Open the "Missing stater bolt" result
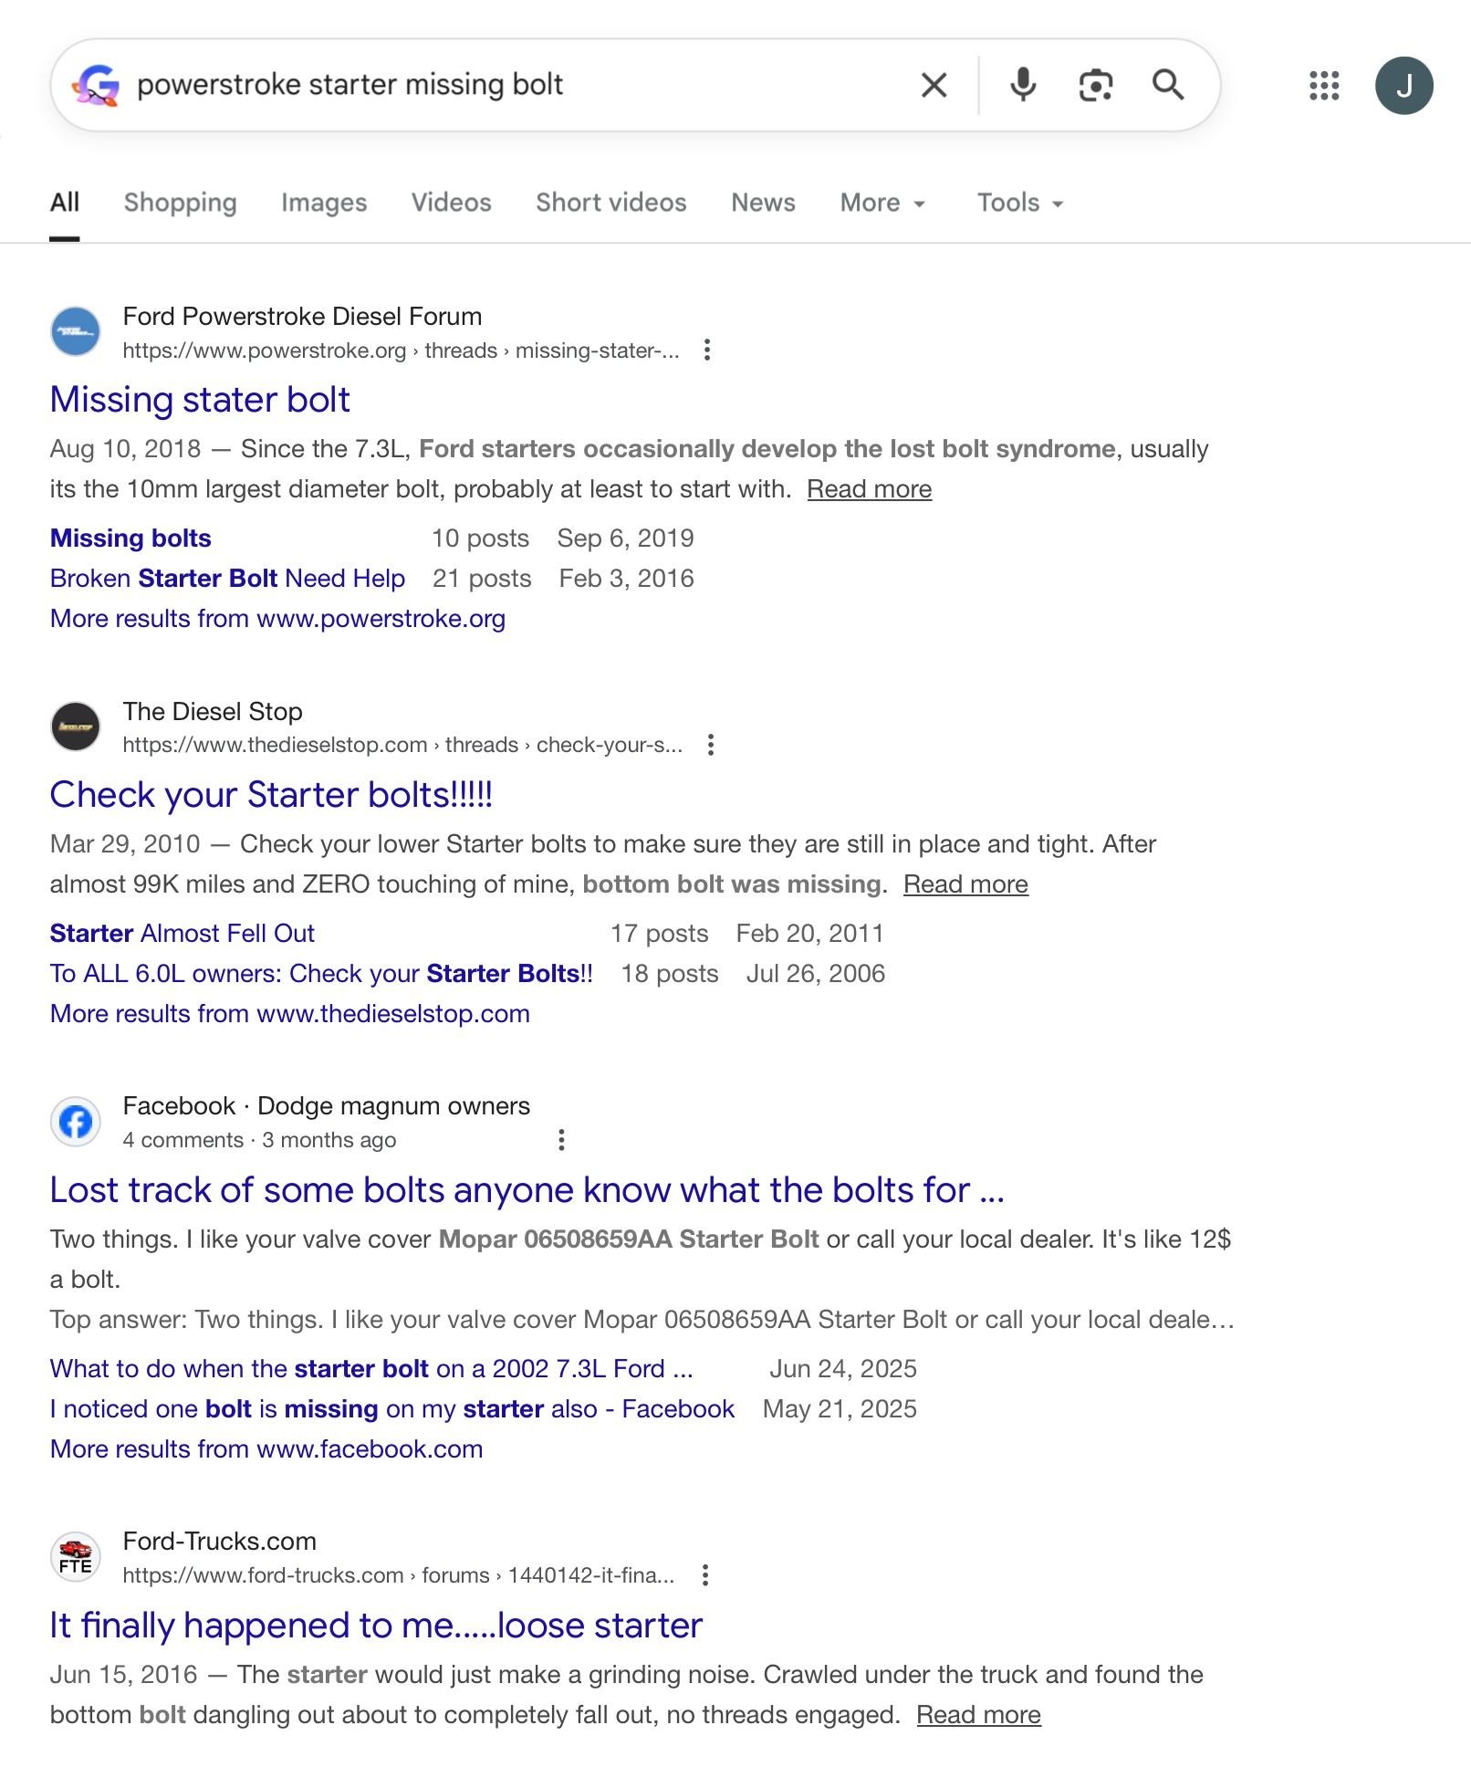 click(200, 400)
